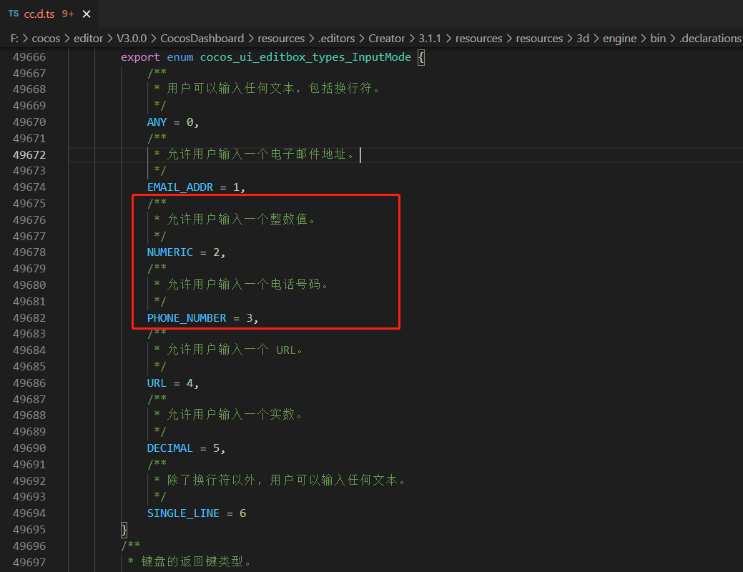743x572 pixels.
Task: Open the '3.1.1' breadcrumb segment
Action: pyautogui.click(x=430, y=39)
